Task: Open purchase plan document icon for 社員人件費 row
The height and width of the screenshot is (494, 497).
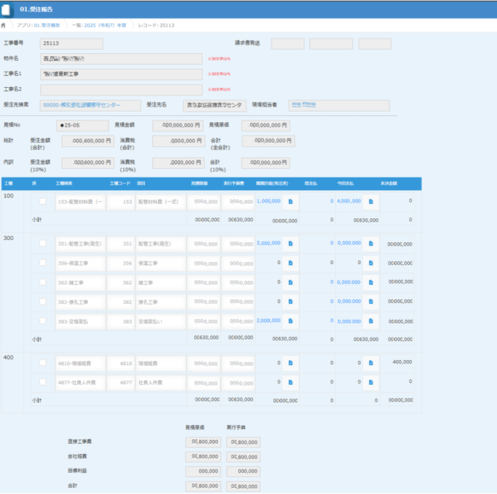Action: coord(290,382)
